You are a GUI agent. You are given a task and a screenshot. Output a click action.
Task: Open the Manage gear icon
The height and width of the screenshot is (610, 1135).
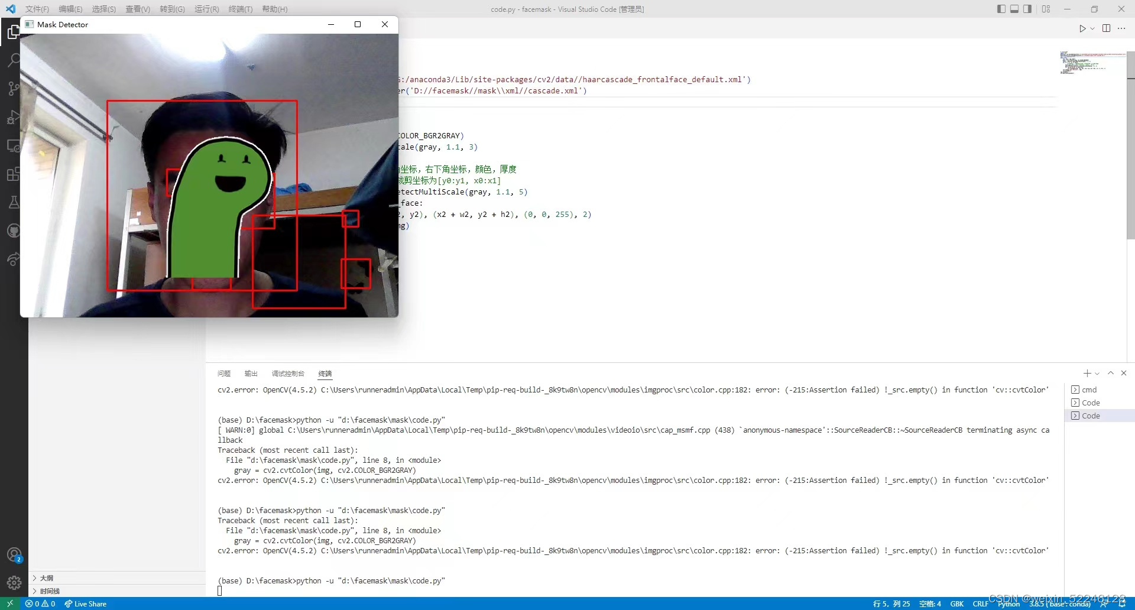pos(14,583)
